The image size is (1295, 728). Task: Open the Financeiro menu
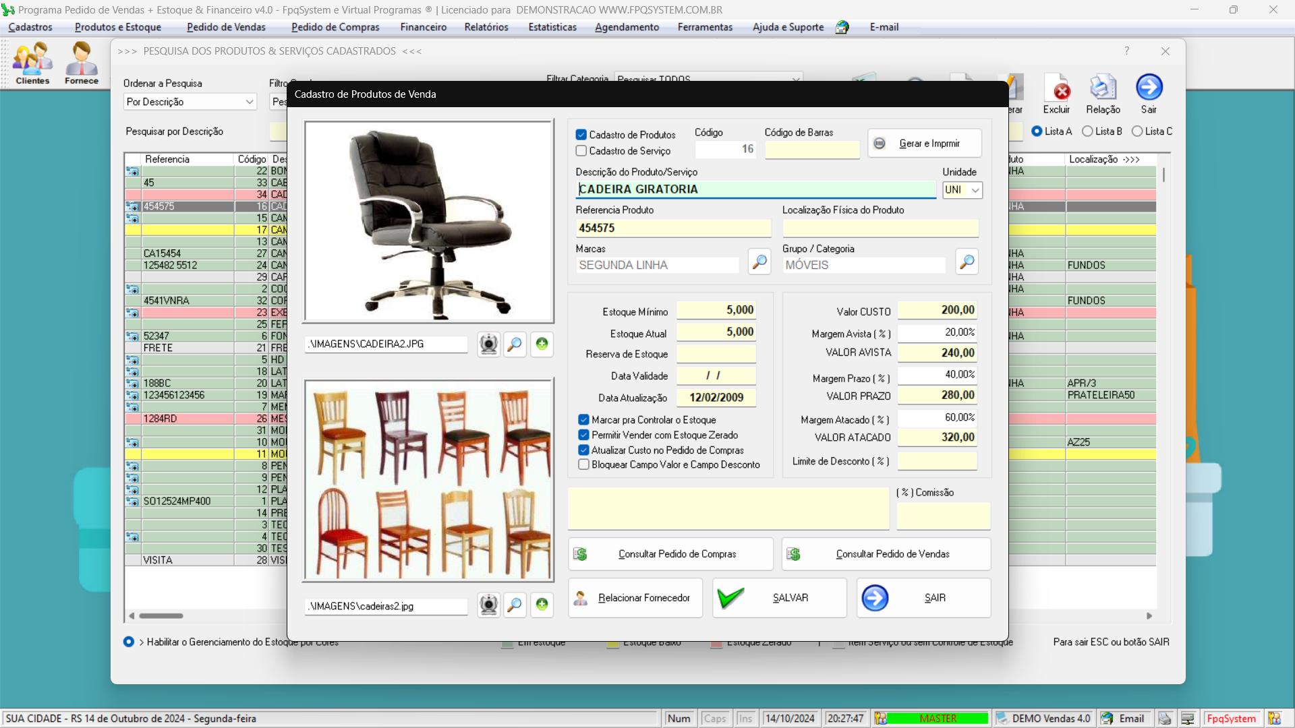(423, 27)
